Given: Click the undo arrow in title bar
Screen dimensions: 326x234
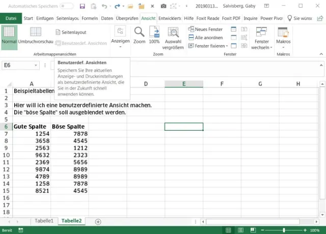Looking at the screenshot, I should point(104,6).
